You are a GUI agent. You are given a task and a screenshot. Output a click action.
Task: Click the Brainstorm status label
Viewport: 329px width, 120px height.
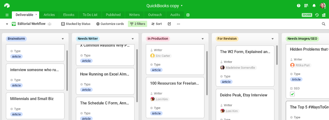pyautogui.click(x=16, y=38)
